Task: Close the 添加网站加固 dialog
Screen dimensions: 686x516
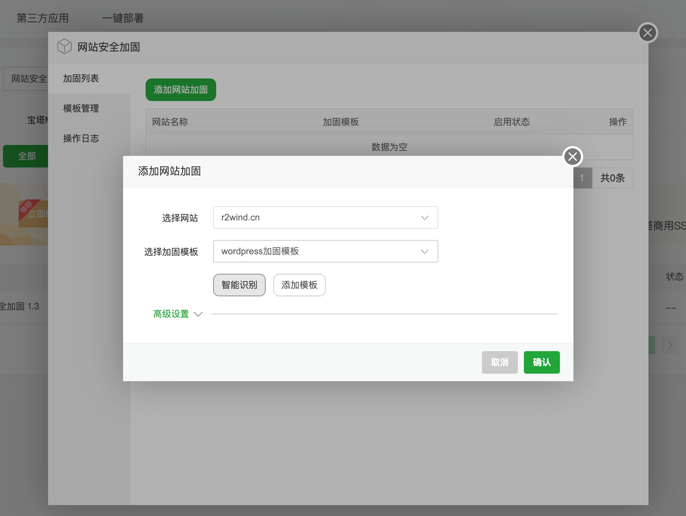Action: [573, 157]
